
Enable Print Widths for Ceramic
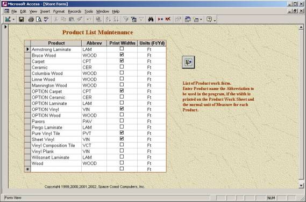pyautogui.click(x=122, y=66)
